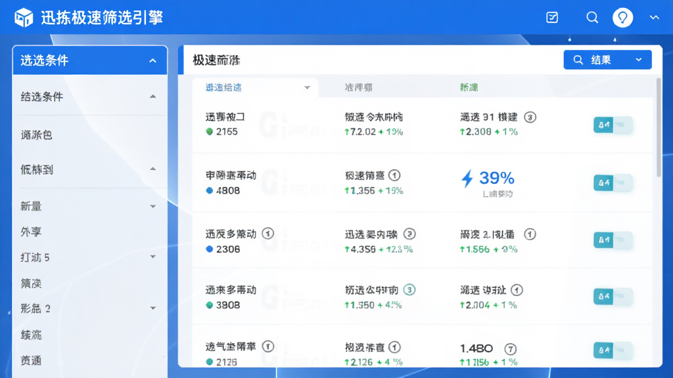Click the 39% value in second row
Image resolution: width=673 pixels, height=378 pixels.
[x=497, y=178]
